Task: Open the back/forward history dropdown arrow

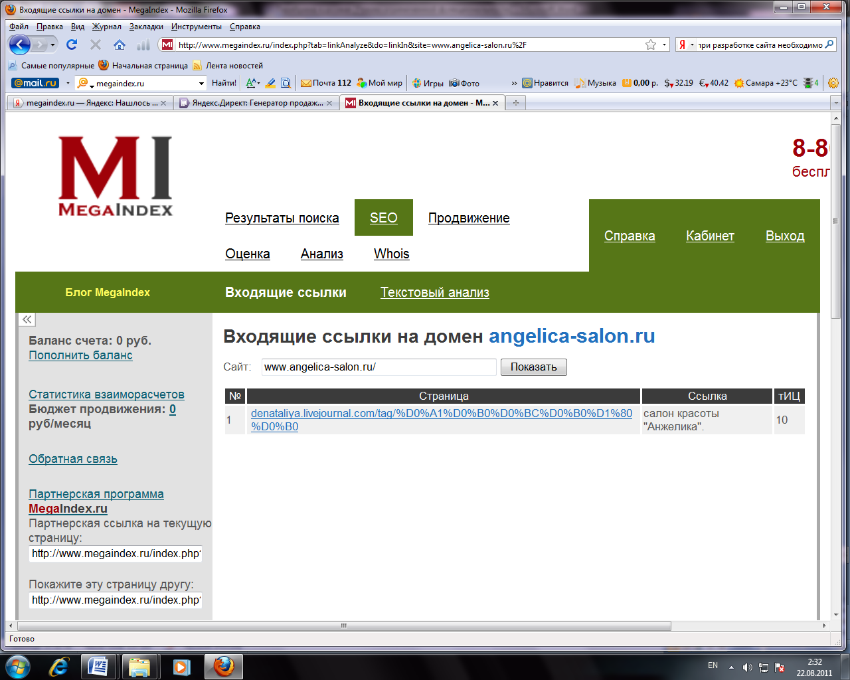Action: (53, 44)
